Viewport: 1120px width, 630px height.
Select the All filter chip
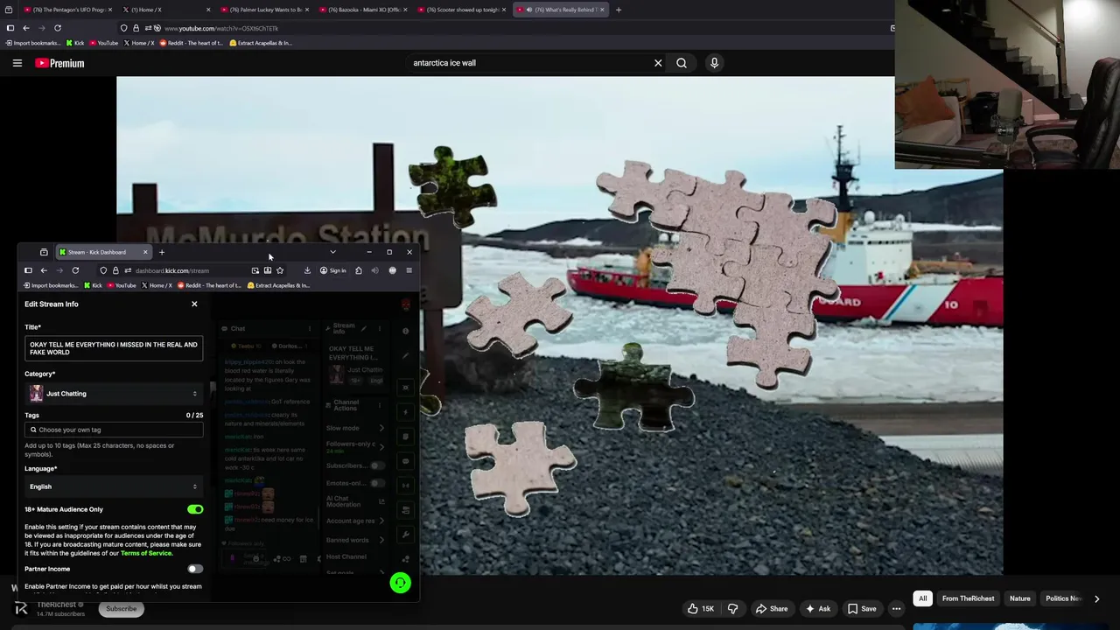coord(922,598)
